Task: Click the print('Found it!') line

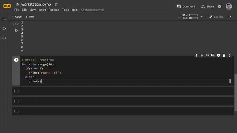Action: [x=45, y=73]
